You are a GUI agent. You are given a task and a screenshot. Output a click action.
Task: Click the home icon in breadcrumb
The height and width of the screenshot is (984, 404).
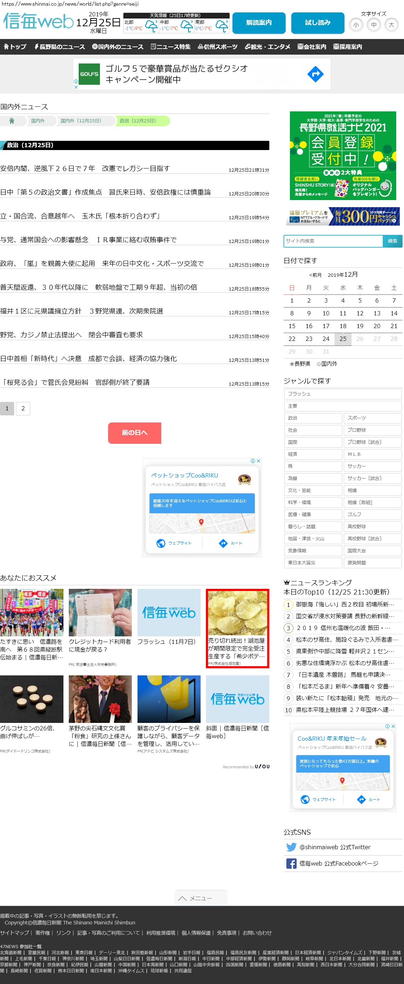click(x=12, y=121)
